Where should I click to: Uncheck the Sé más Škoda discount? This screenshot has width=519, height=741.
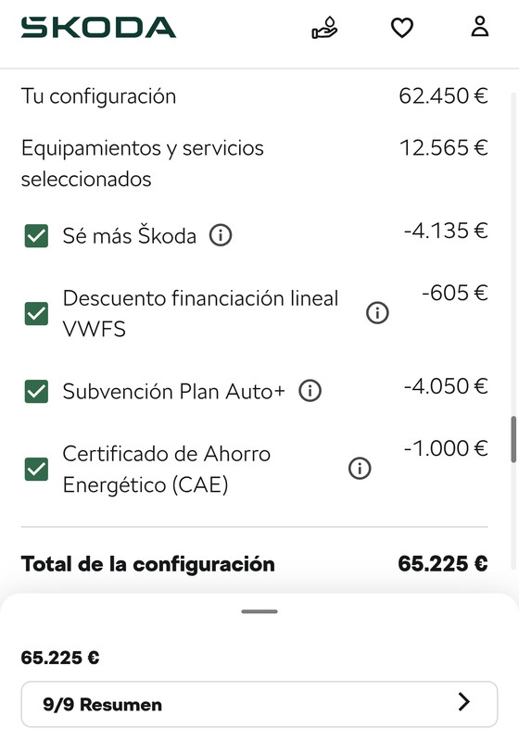click(x=36, y=236)
